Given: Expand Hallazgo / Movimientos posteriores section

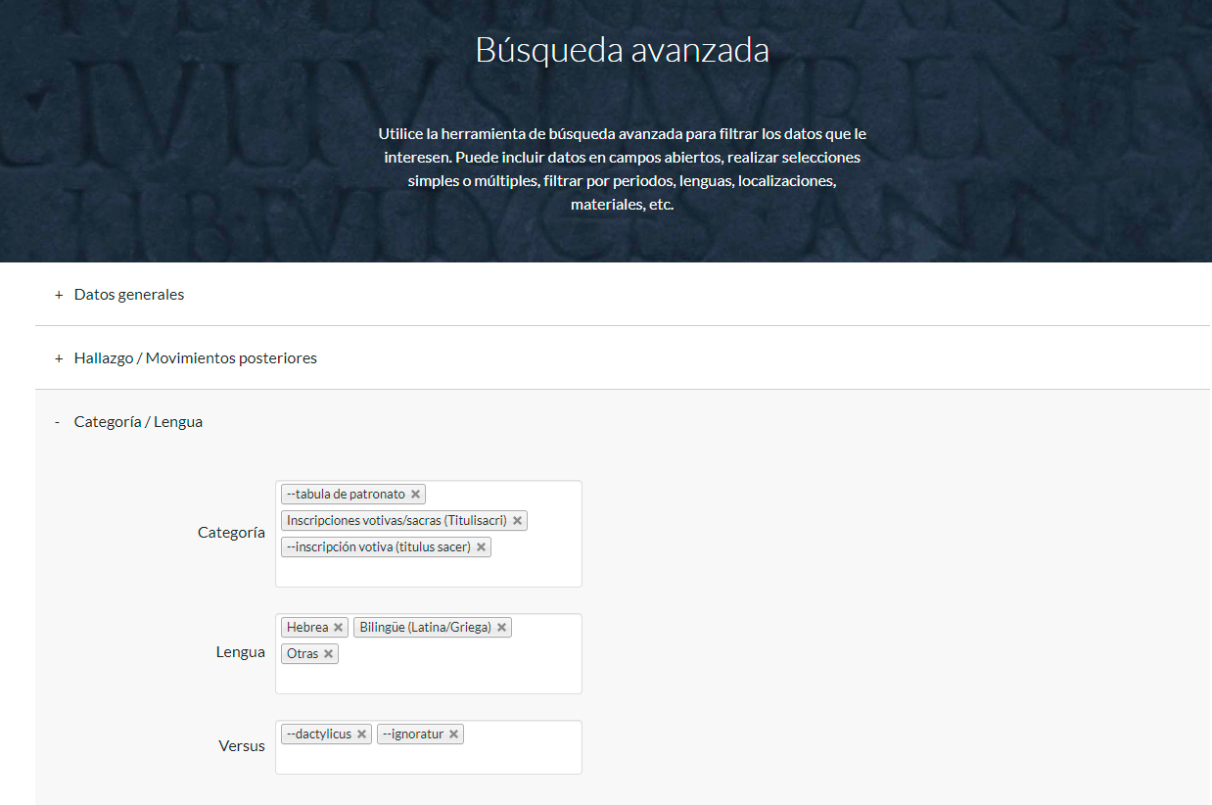Looking at the screenshot, I should coord(195,358).
